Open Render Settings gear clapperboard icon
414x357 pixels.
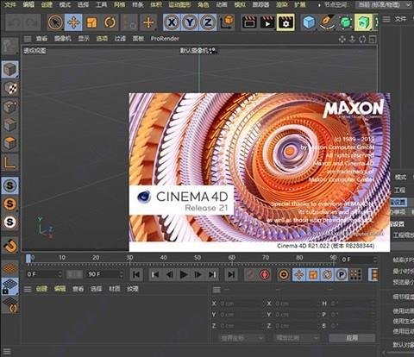click(285, 22)
